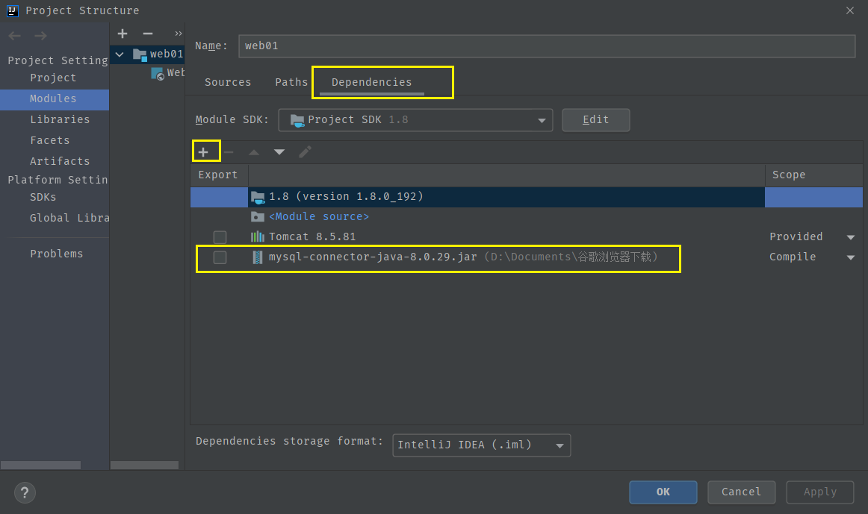Toggle export checkbox for Tomcat 8.5.81
Image resolution: width=868 pixels, height=514 pixels.
(x=220, y=237)
